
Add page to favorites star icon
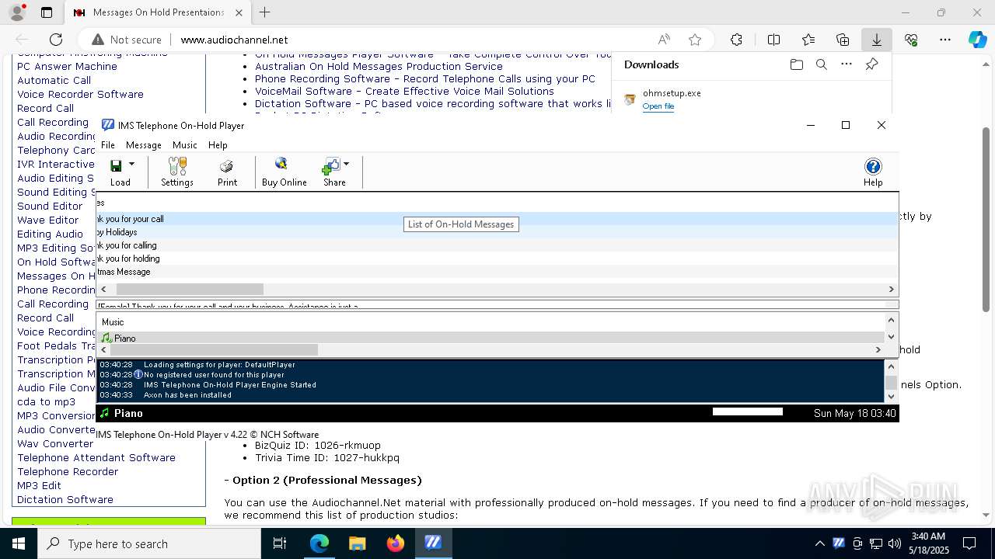[695, 40]
